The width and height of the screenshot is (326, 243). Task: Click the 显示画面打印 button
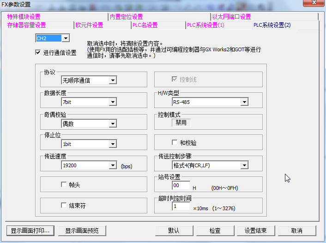coord(30,231)
